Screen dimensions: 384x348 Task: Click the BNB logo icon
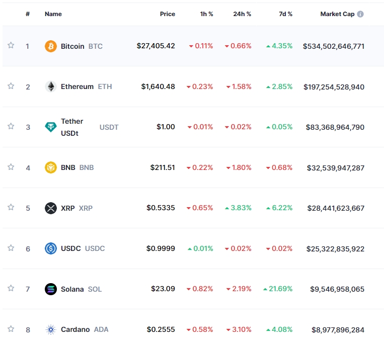pos(51,167)
